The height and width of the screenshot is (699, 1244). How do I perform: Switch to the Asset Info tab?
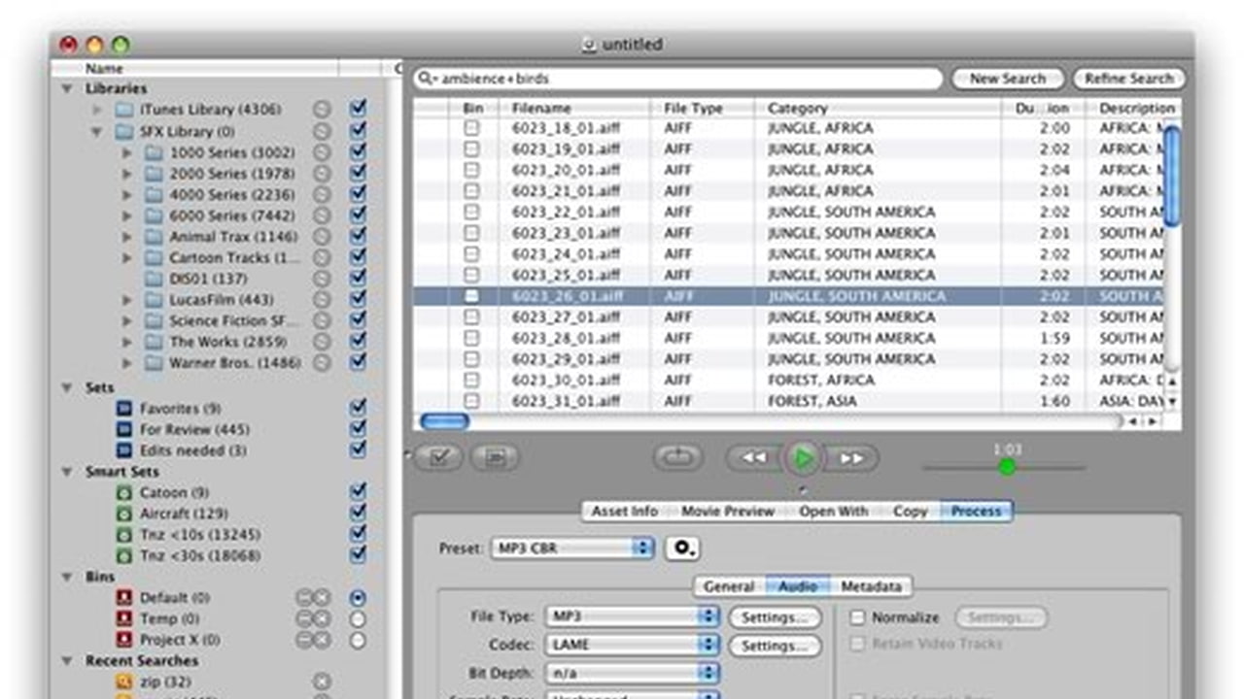coord(625,511)
